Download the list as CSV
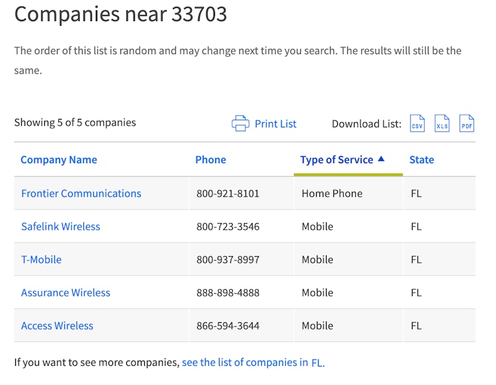The image size is (496, 385). (417, 123)
